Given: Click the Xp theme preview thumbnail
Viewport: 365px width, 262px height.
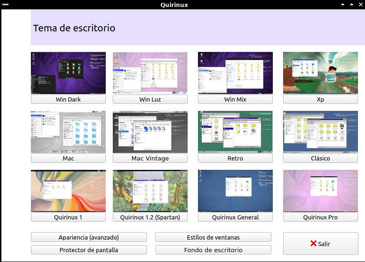Looking at the screenshot, I should point(321,73).
